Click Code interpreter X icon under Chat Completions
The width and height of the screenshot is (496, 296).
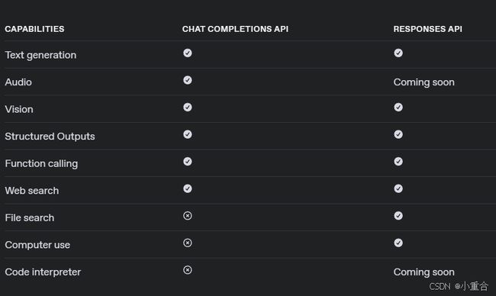pos(188,270)
